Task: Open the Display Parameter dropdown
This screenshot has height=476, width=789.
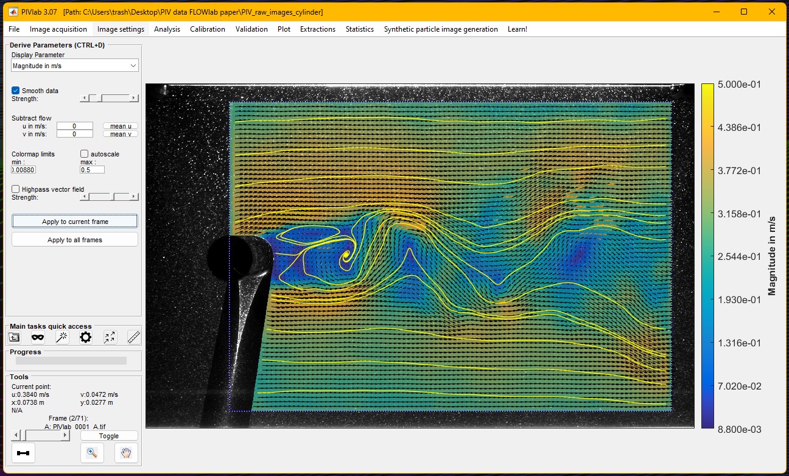Action: (75, 66)
